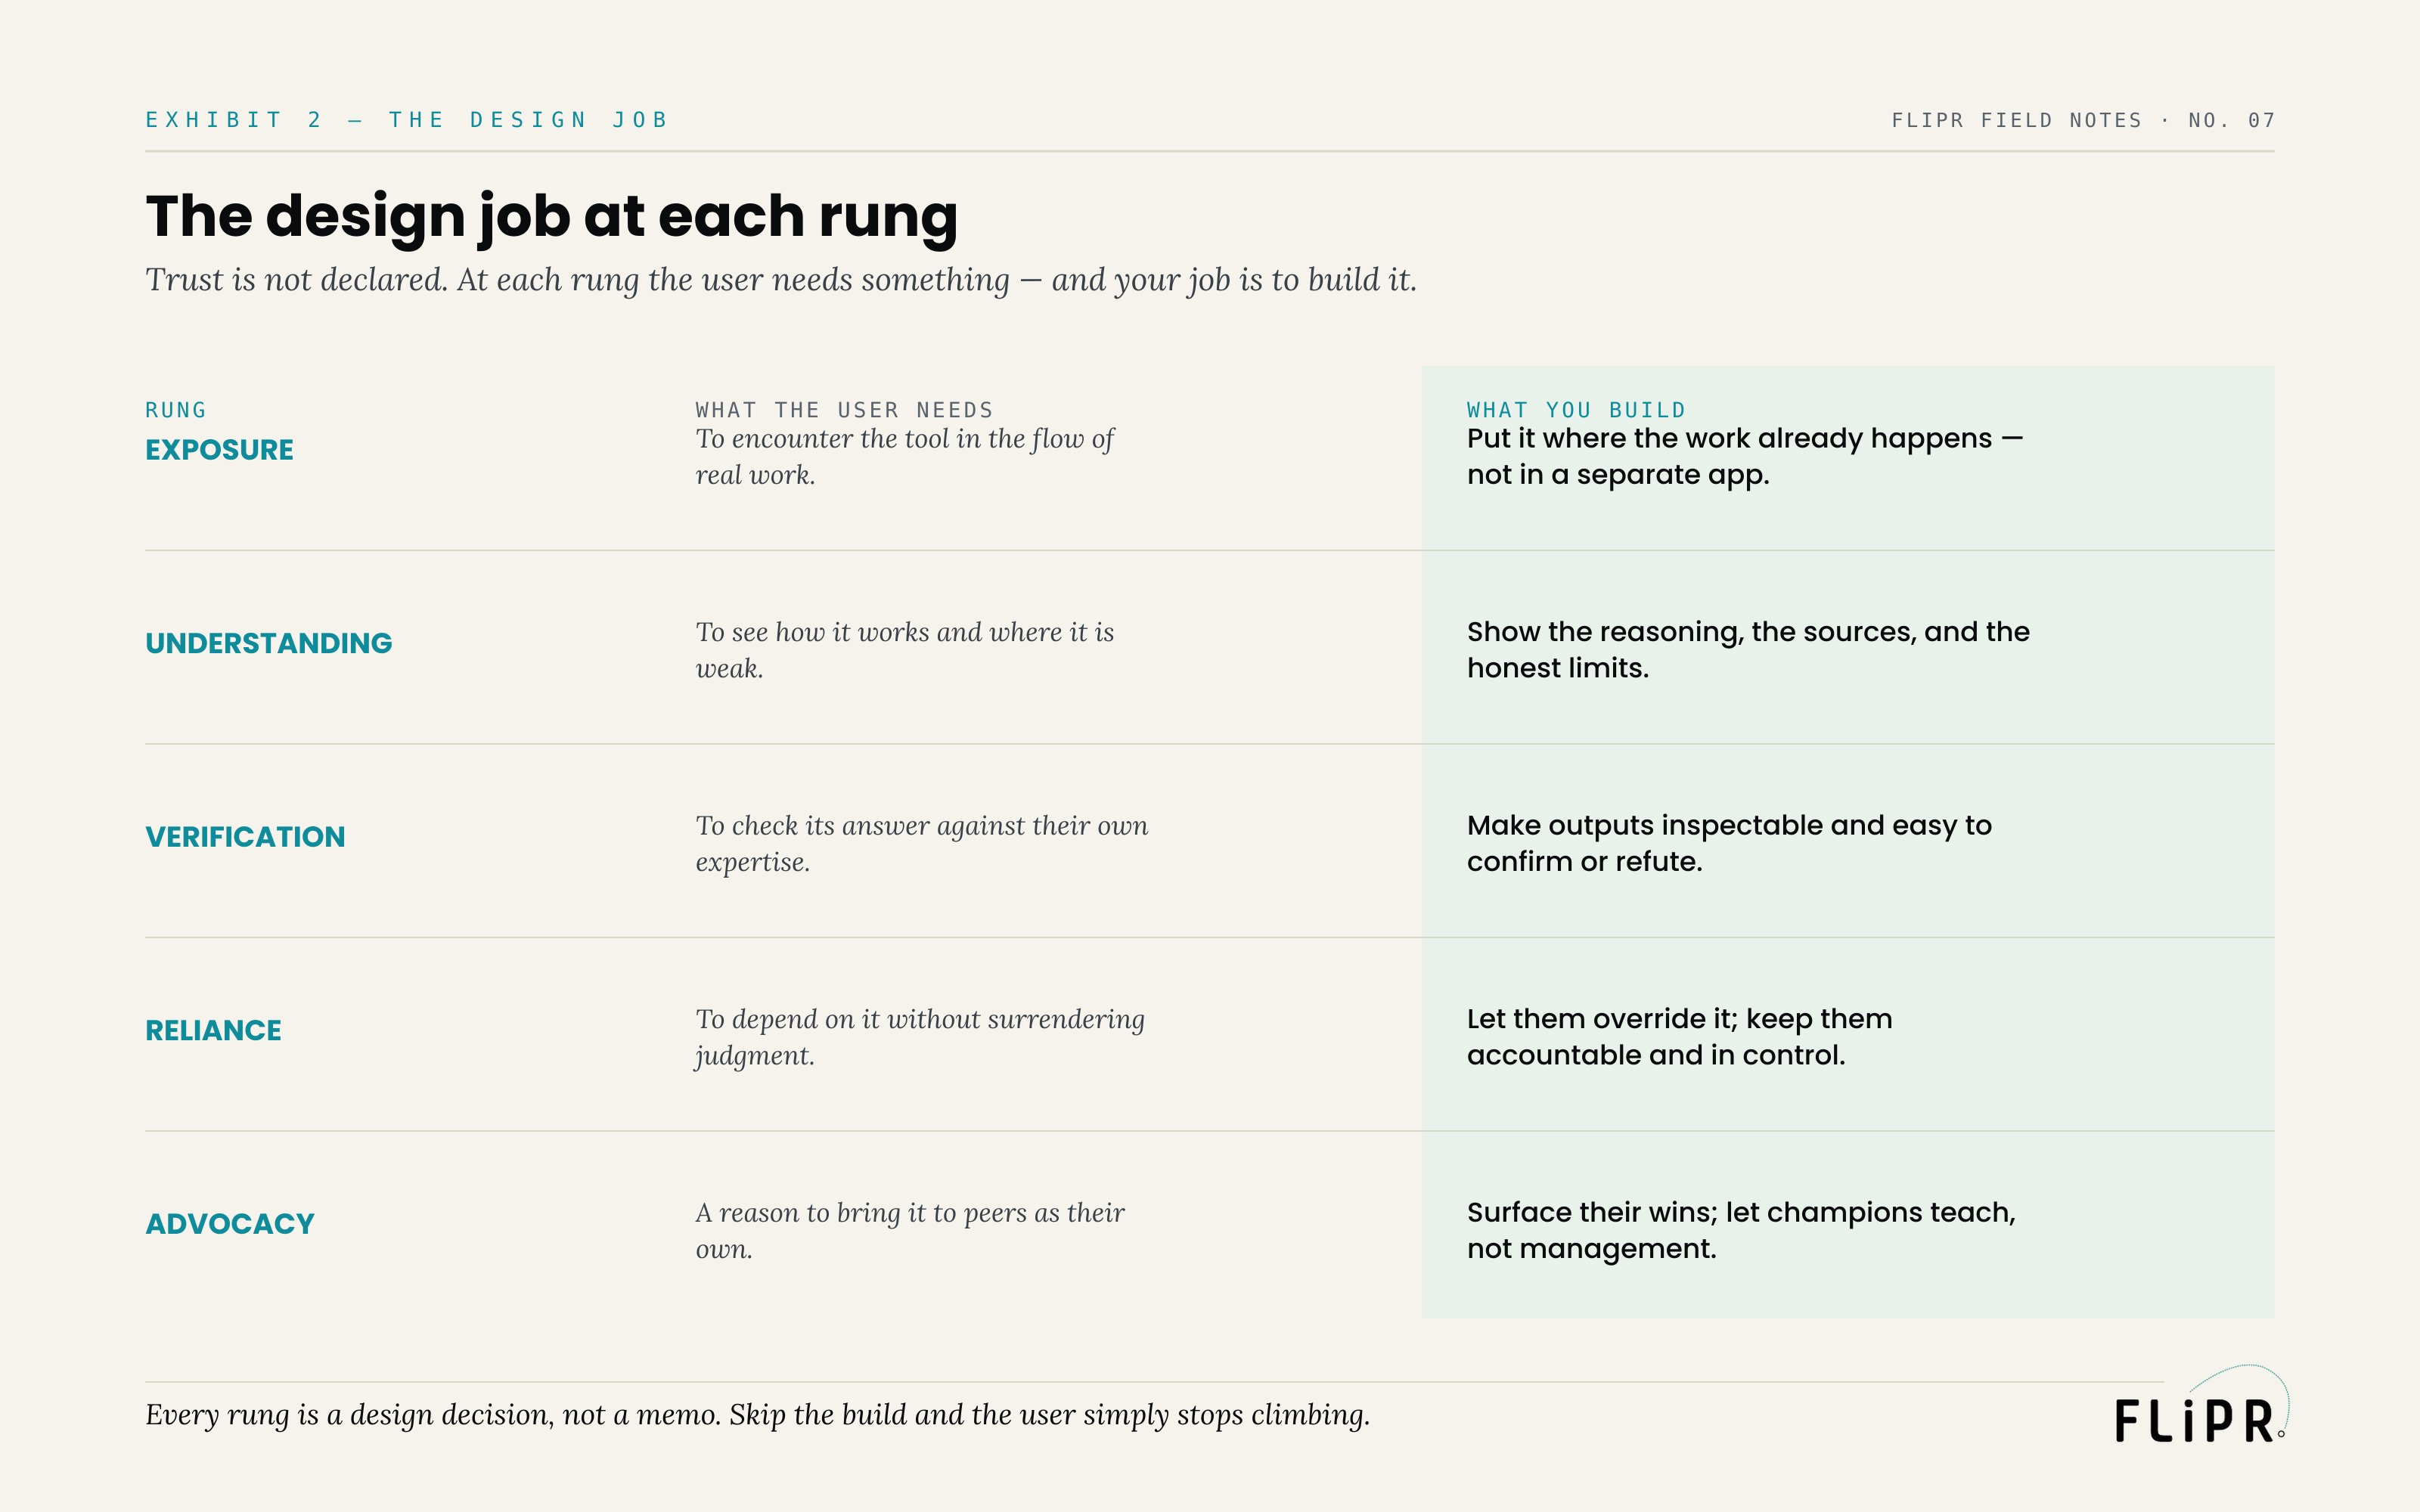This screenshot has width=2420, height=1512.
Task: Click 'A reason to bring it to peers' text
Action: click(910, 1231)
